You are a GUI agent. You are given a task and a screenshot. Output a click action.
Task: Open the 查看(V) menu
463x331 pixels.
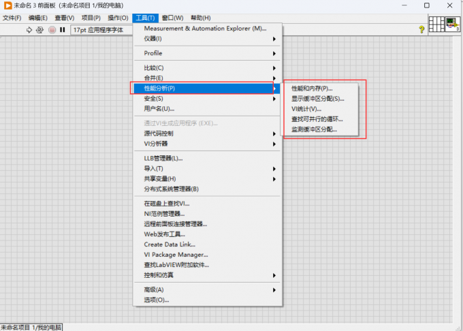pos(65,18)
